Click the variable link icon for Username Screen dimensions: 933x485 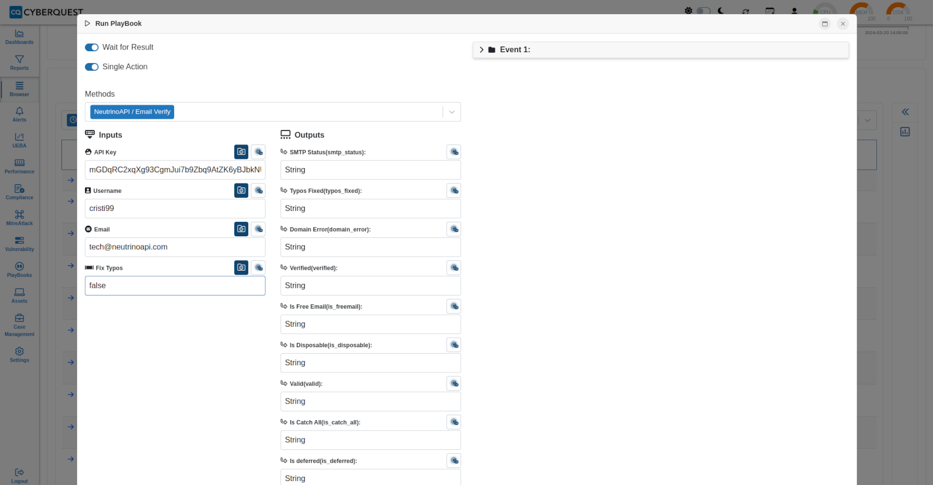tap(258, 191)
